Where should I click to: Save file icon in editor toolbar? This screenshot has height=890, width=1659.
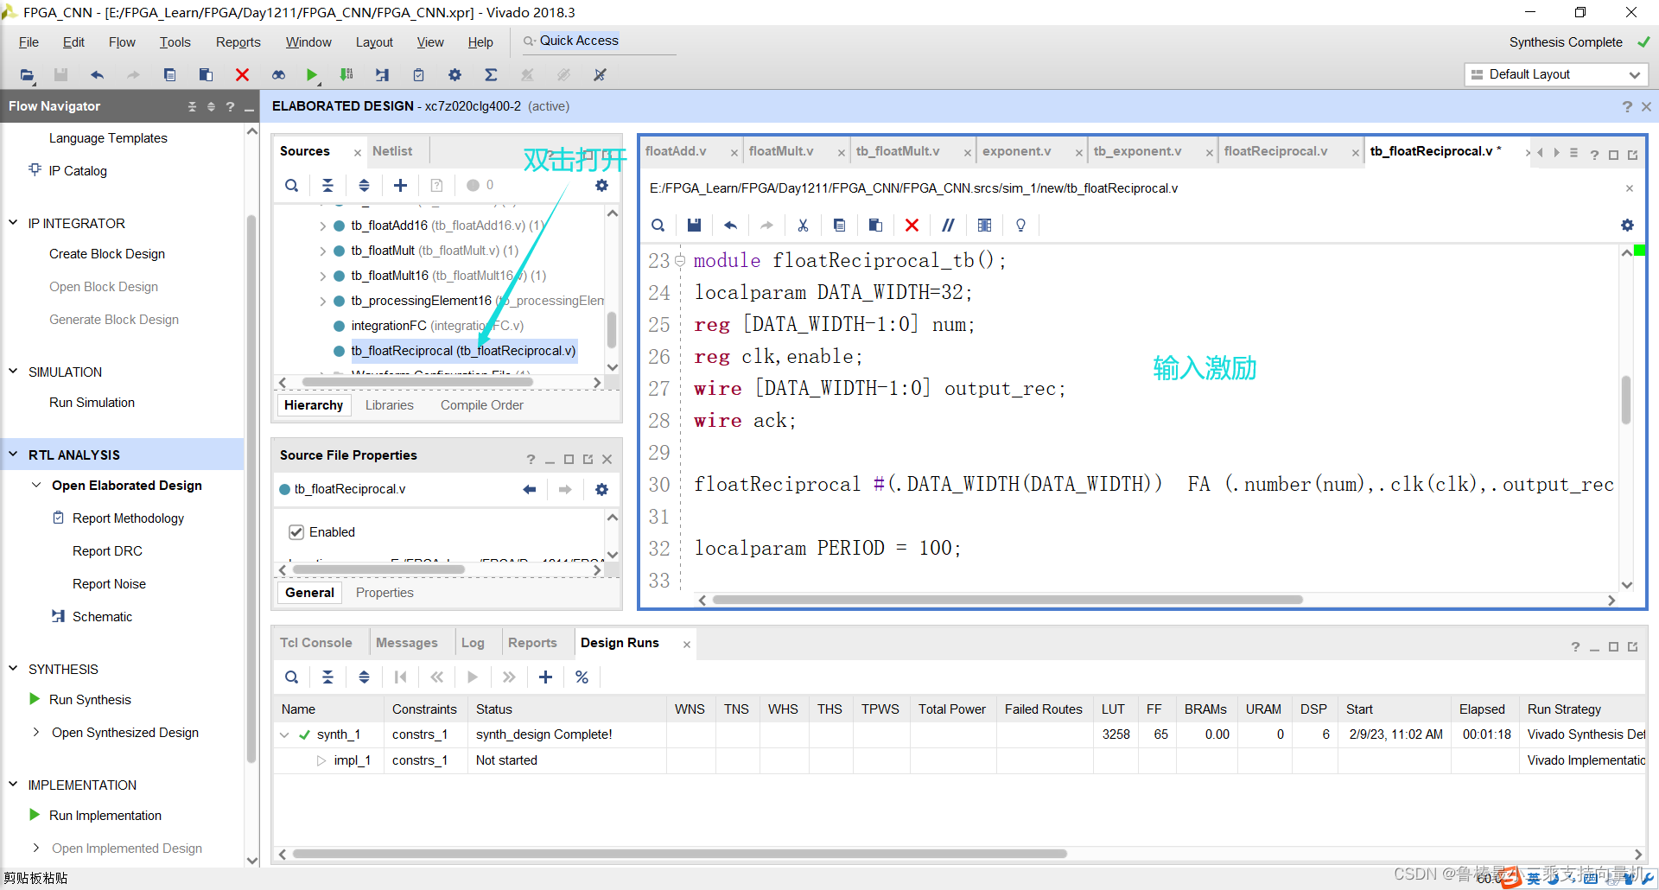point(694,225)
